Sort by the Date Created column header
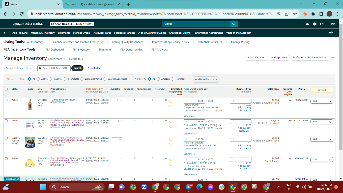 coord(94,89)
